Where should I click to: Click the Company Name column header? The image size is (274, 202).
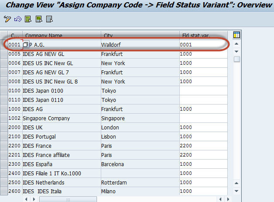coord(61,35)
